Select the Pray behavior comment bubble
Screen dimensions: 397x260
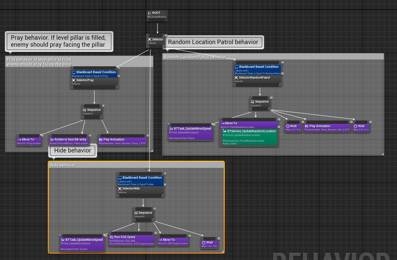(59, 41)
